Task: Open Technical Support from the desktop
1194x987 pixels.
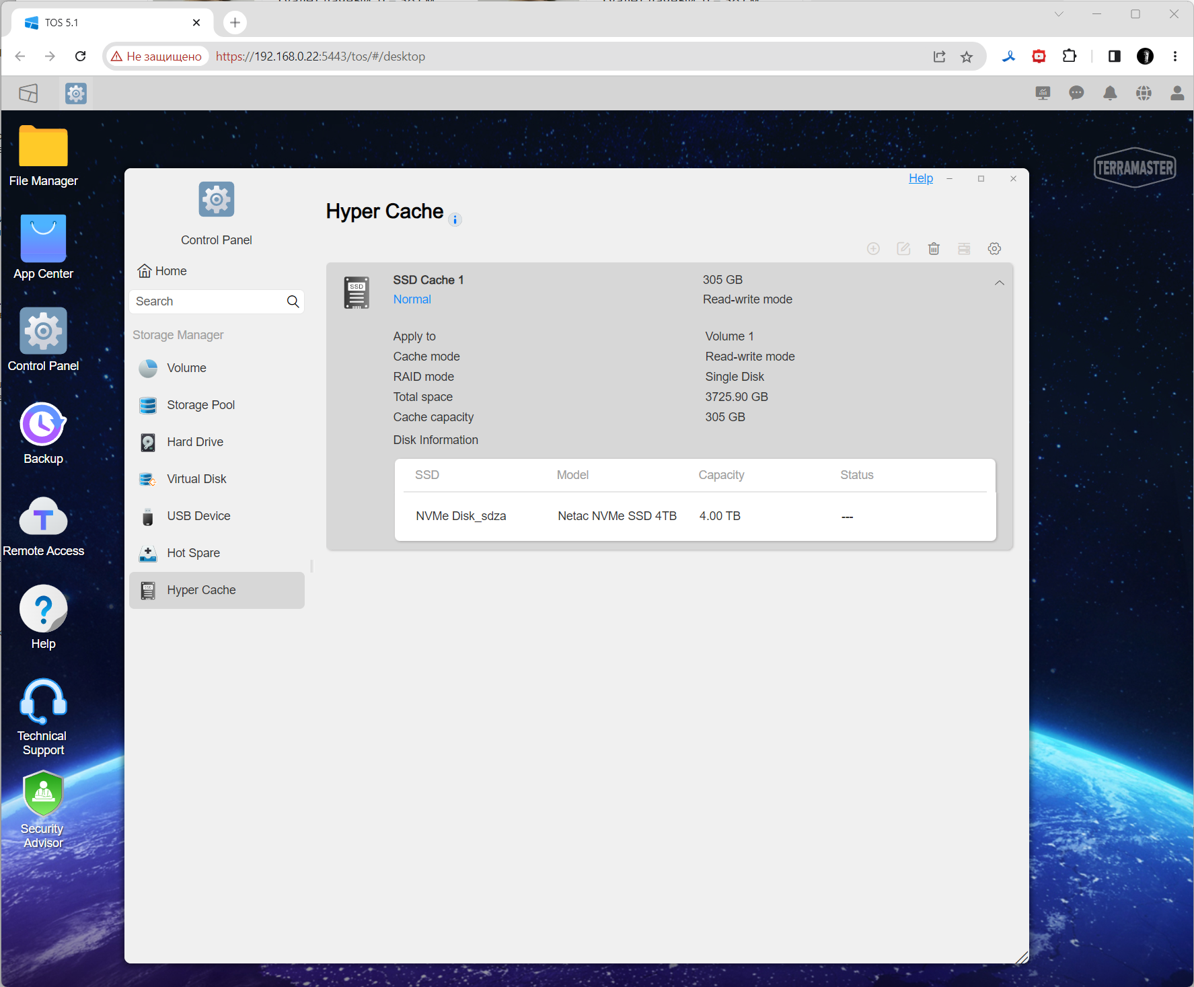Action: click(43, 717)
